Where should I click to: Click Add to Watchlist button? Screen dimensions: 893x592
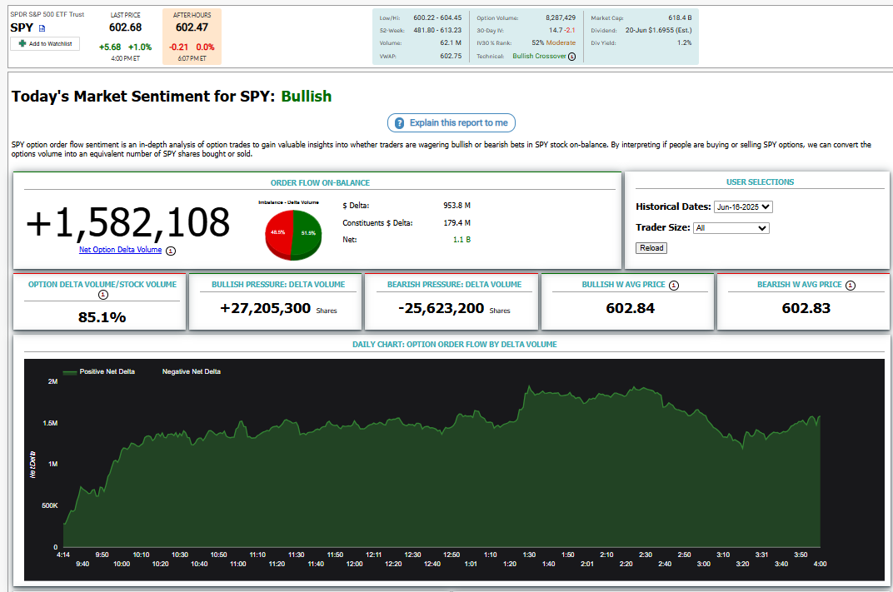[45, 44]
